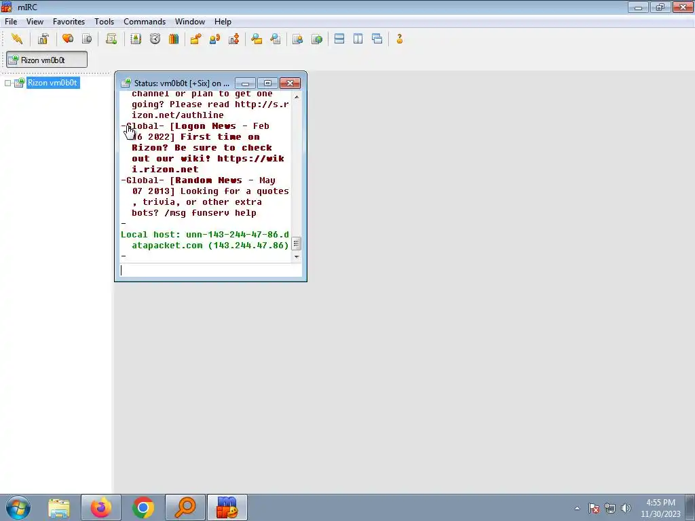Screen dimensions: 695x521
Task: Open the Favorites menu
Action: (x=69, y=22)
